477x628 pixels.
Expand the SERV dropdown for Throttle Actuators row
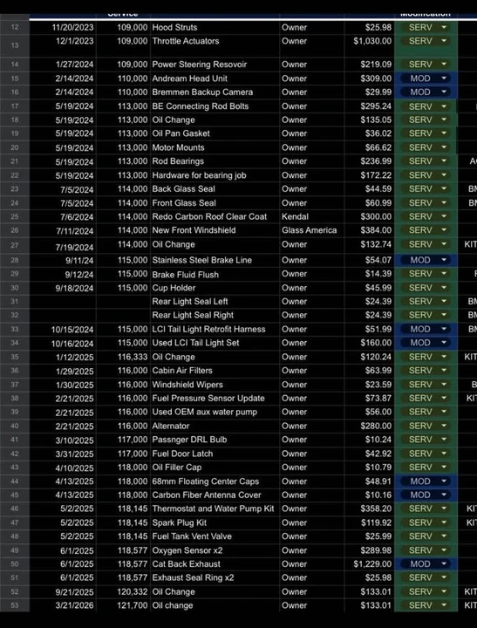444,41
